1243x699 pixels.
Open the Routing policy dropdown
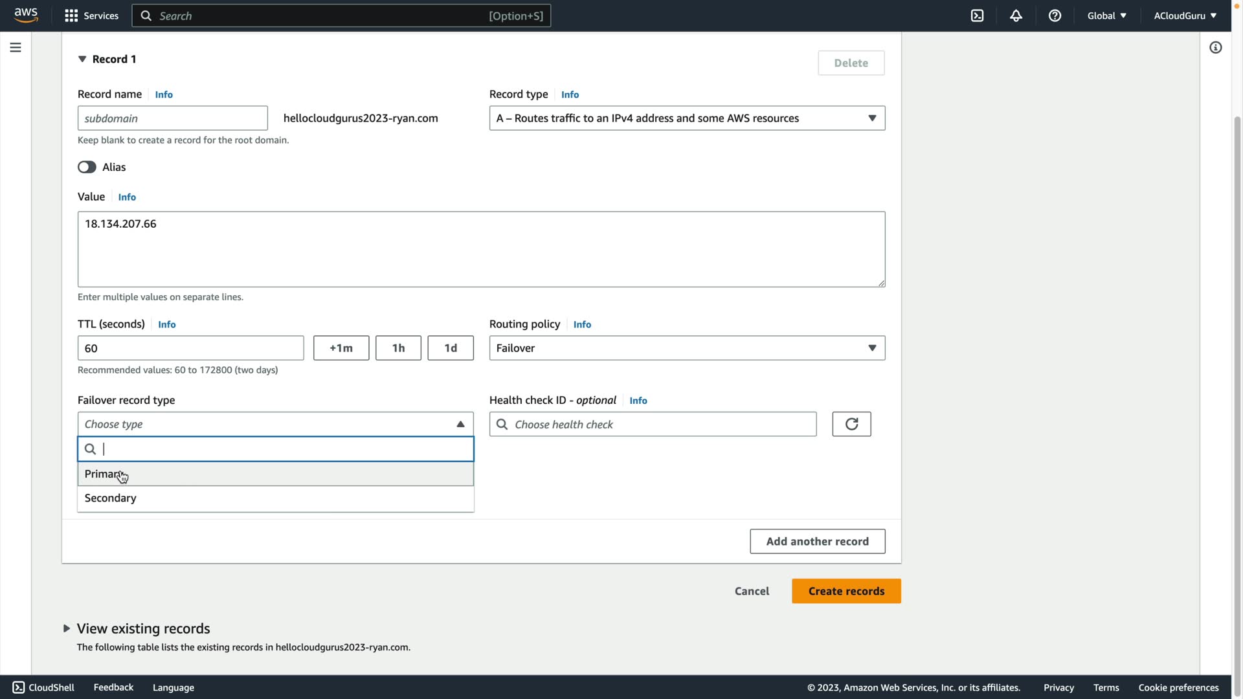[687, 348]
